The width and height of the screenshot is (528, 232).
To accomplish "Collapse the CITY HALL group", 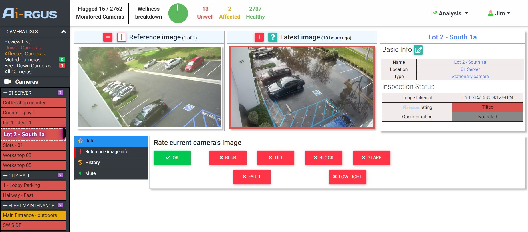I will 5,175.
